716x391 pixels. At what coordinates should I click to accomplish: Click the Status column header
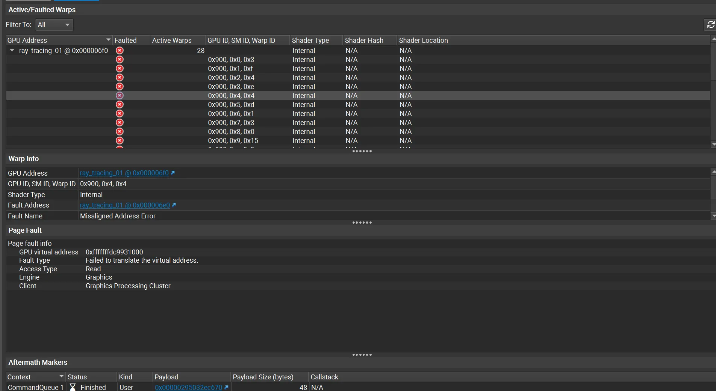[91, 377]
